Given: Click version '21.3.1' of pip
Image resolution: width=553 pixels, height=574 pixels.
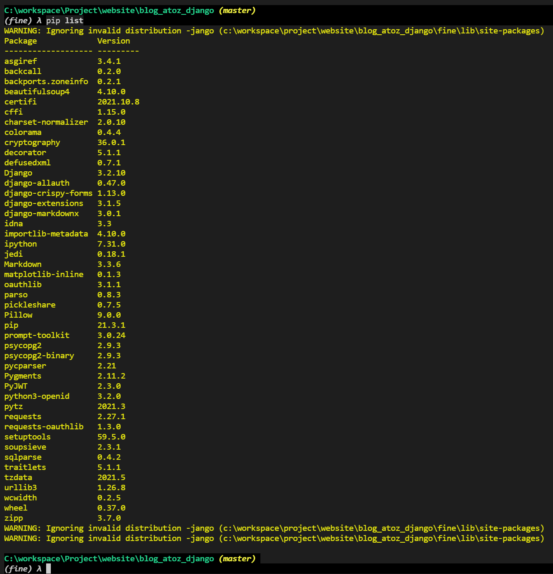Looking at the screenshot, I should click(111, 325).
